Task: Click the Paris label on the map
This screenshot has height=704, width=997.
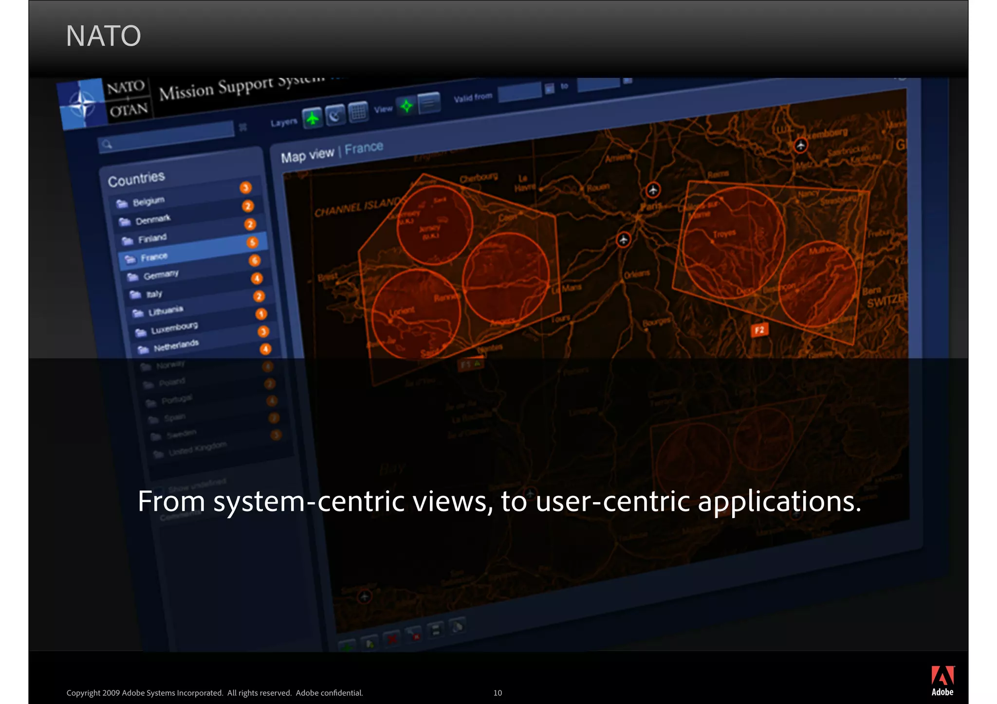Action: pos(650,206)
